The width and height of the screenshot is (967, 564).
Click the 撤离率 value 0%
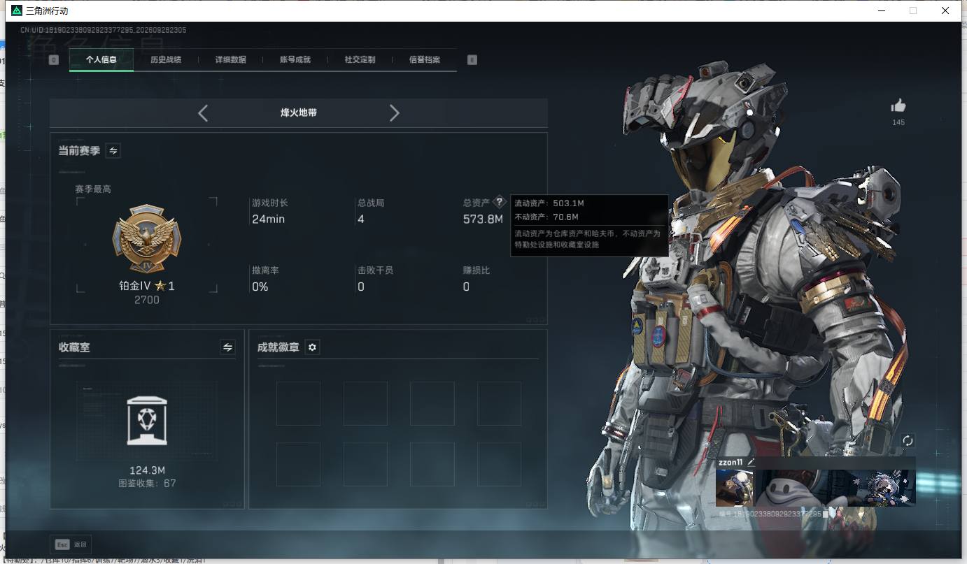pos(260,287)
